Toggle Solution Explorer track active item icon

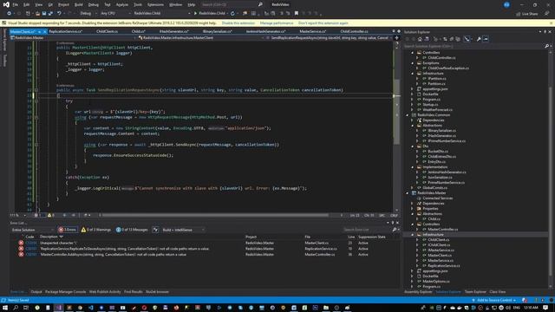coord(467,39)
